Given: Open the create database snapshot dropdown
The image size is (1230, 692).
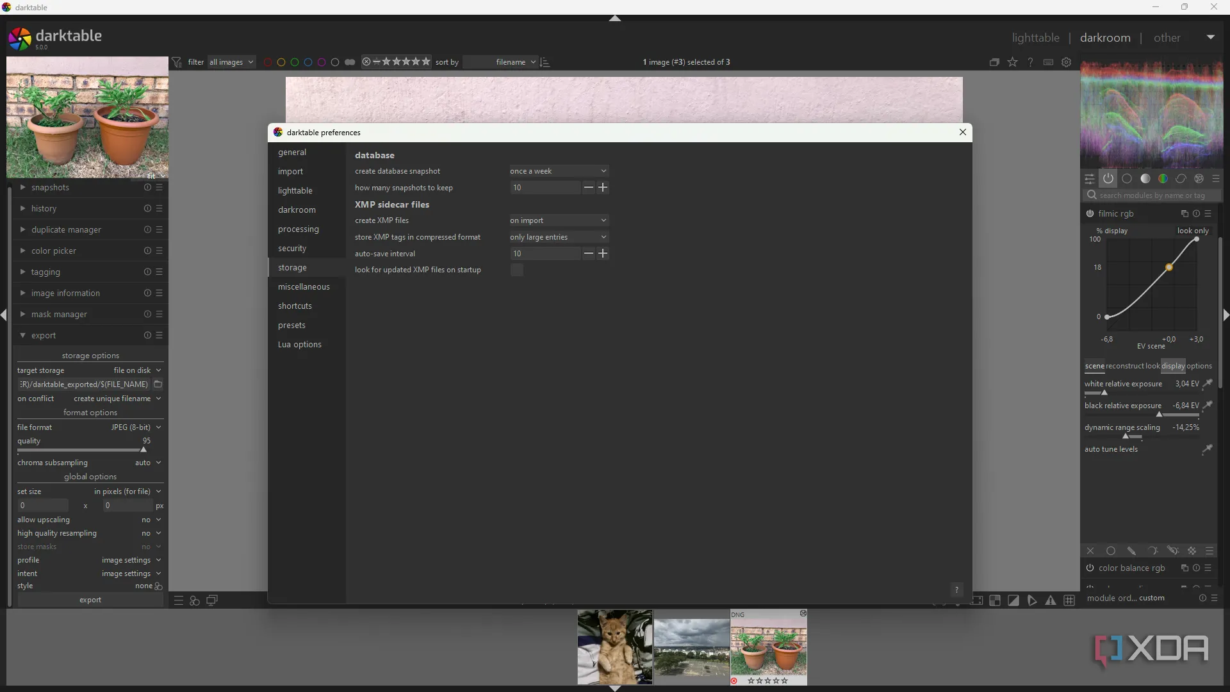Looking at the screenshot, I should 558,171.
